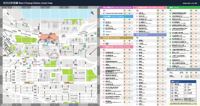Click the Taxi stand icon in the Legend
Image resolution: width=200 pixels, height=106 pixels.
pos(172,90)
